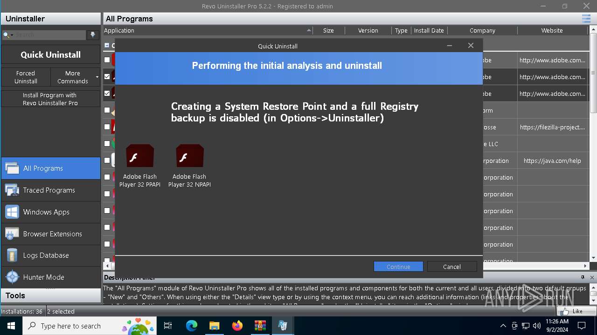
Task: Collapse the program group using minus box
Action: [107, 46]
